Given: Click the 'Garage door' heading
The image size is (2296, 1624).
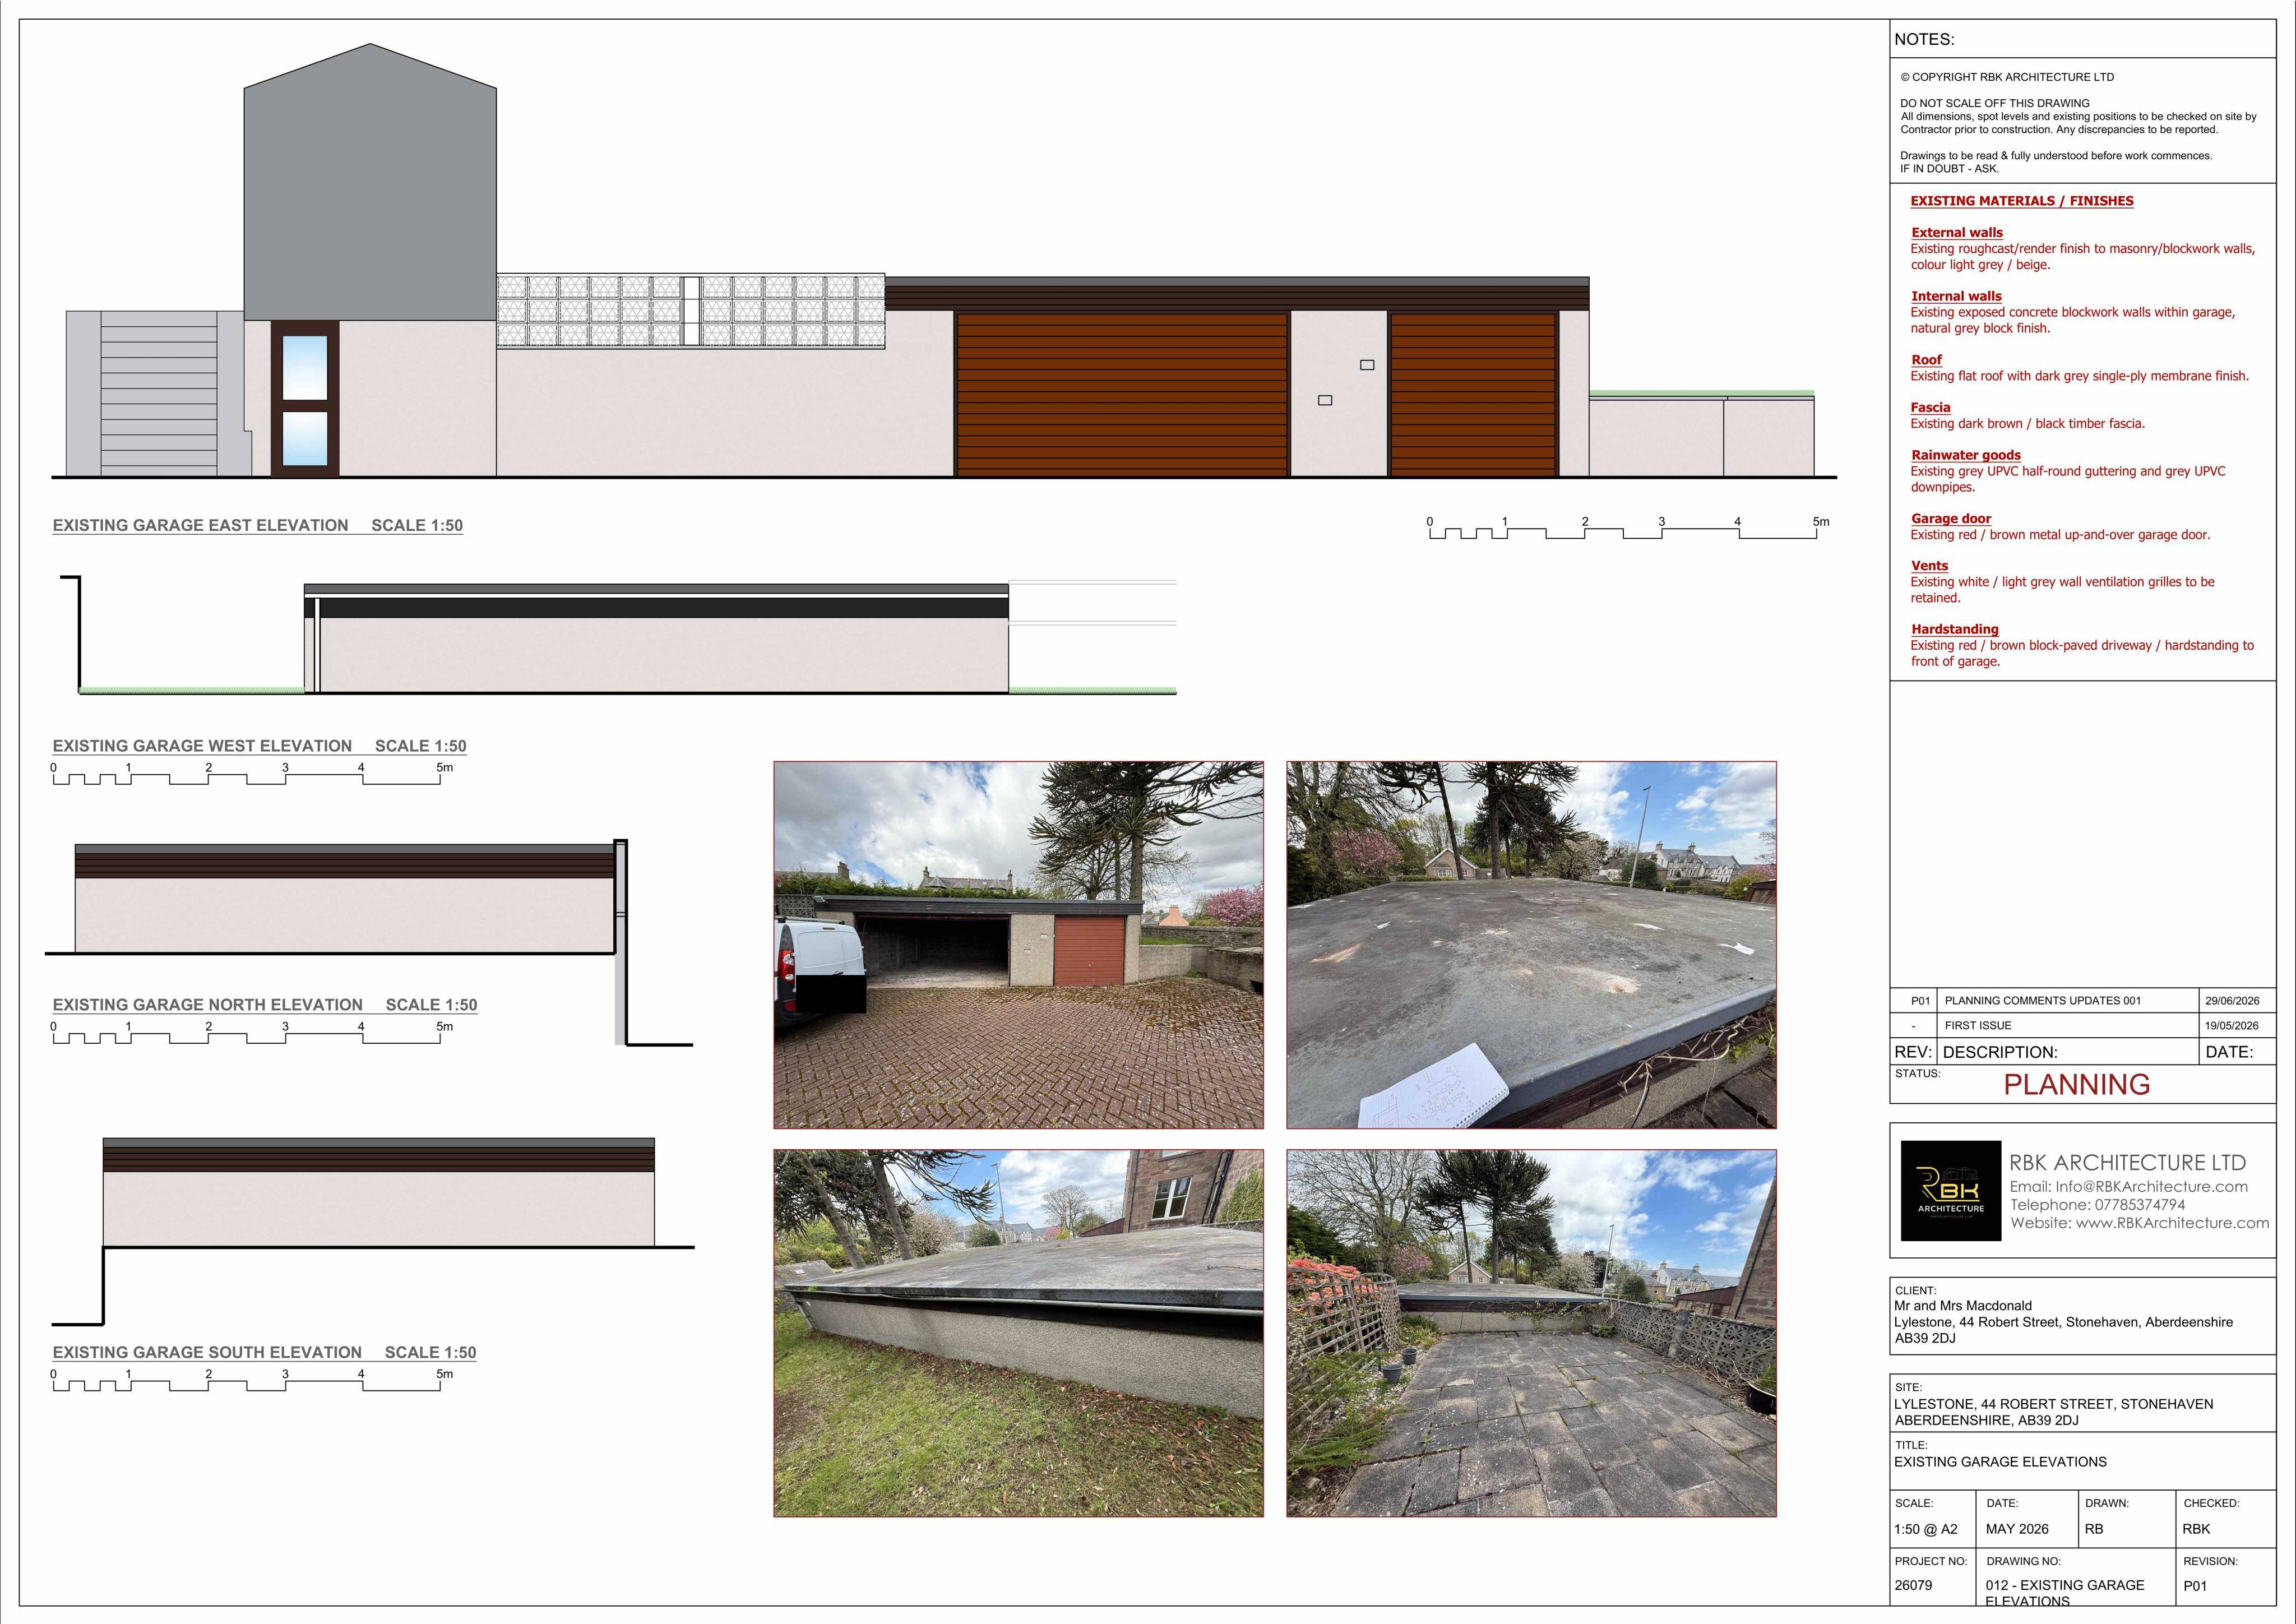Looking at the screenshot, I should click(1951, 519).
